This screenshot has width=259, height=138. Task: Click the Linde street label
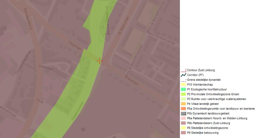[x=40, y=101]
